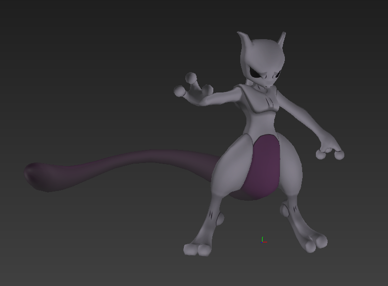Select the model's head
Viewport: 388px width, 286px height.
(263, 61)
